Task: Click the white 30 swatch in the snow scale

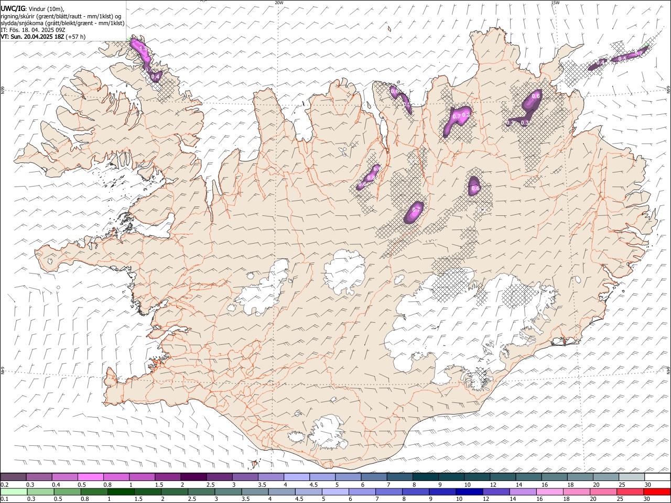Action: [x=657, y=477]
